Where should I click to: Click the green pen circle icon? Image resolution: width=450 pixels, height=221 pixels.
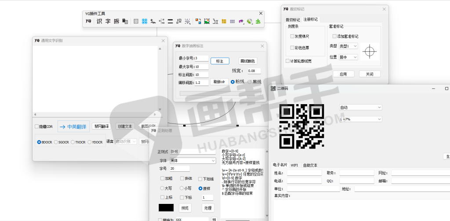250,21
